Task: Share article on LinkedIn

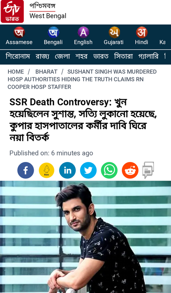Action: point(67,170)
